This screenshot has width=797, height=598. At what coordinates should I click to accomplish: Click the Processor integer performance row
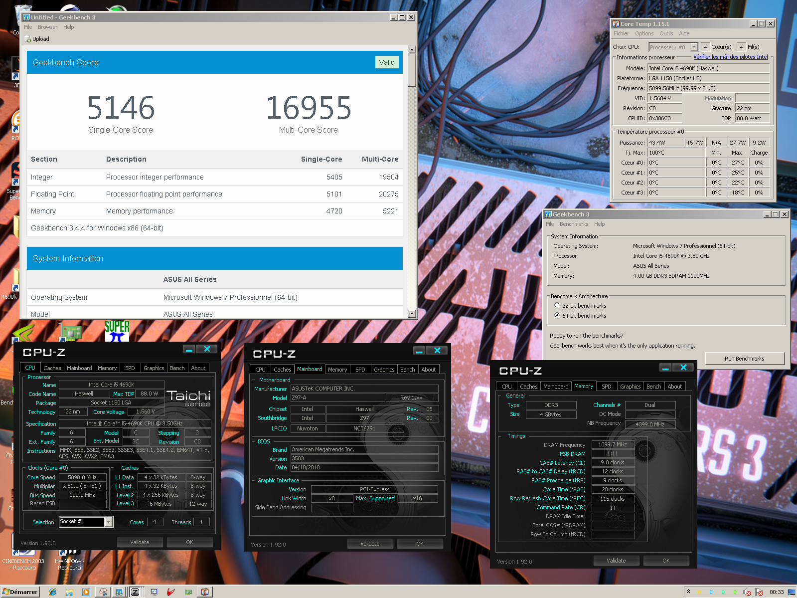pos(215,177)
